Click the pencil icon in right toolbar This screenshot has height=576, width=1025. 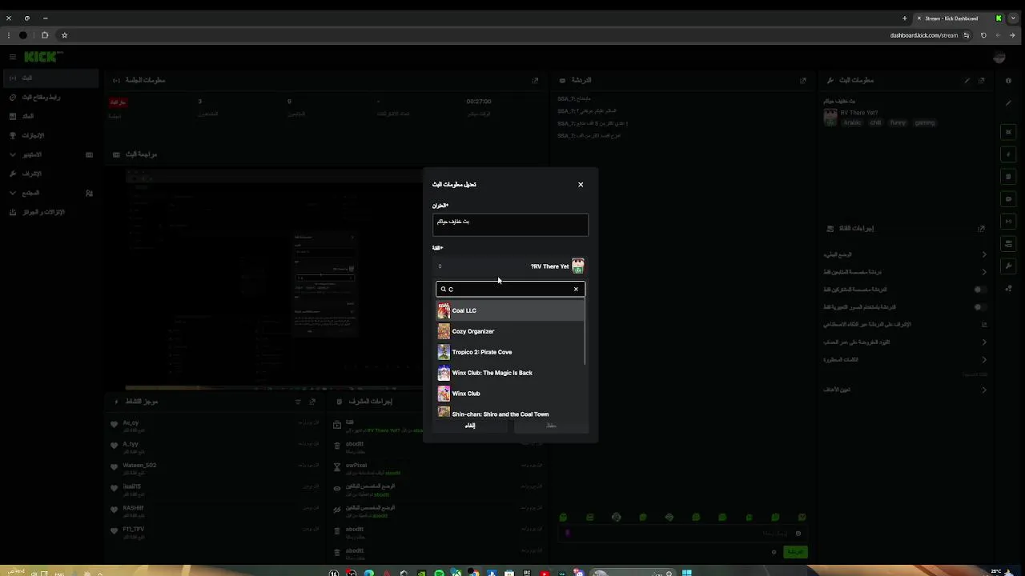coord(1009,102)
